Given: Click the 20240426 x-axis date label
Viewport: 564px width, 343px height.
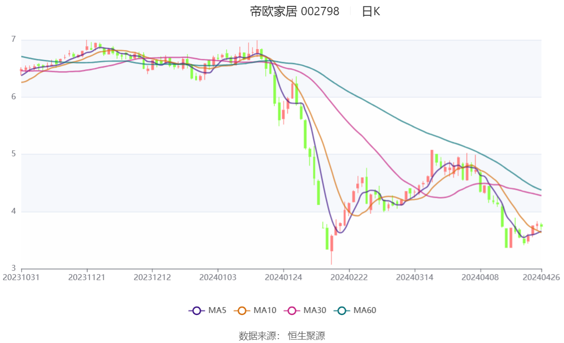Looking at the screenshot, I should point(541,278).
